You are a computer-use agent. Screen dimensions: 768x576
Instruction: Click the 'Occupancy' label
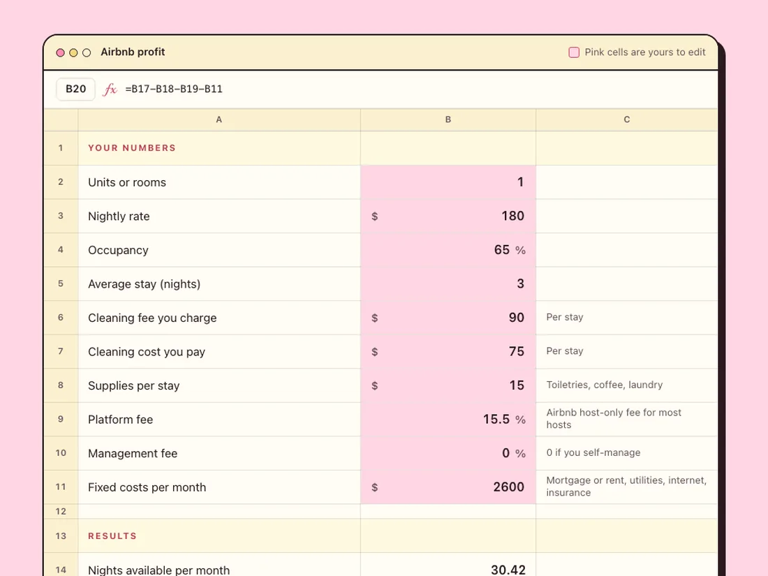[x=118, y=250]
